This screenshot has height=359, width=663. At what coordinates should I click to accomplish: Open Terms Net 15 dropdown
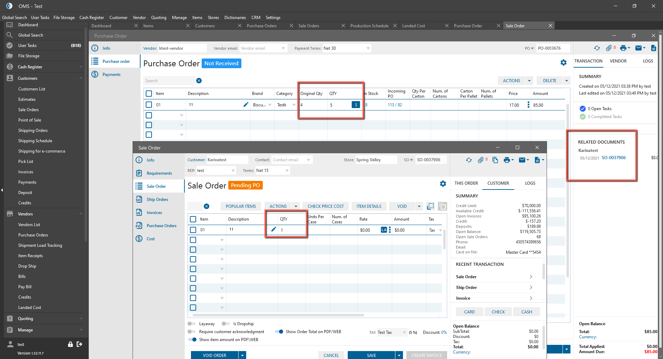click(x=287, y=171)
